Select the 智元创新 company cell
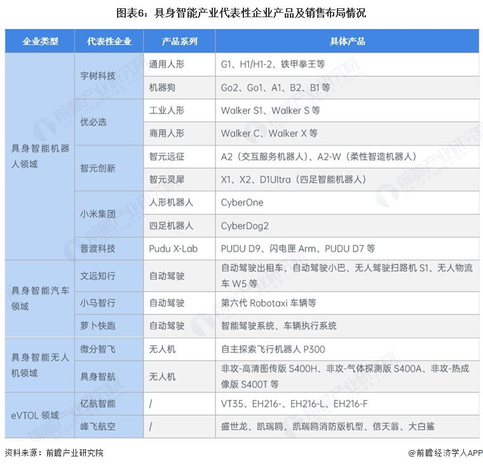Image resolution: width=483 pixels, height=466 pixels. (109, 168)
